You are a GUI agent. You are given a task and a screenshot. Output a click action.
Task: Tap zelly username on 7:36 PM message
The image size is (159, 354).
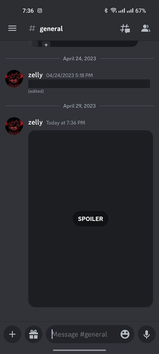tap(35, 122)
